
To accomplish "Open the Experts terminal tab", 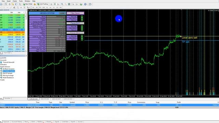I will tap(73, 122).
